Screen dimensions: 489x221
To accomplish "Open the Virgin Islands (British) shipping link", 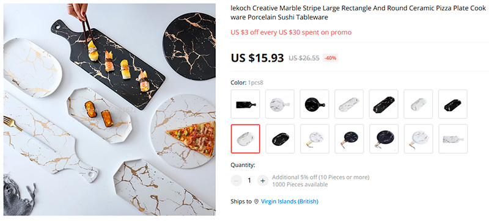I will 289,201.
